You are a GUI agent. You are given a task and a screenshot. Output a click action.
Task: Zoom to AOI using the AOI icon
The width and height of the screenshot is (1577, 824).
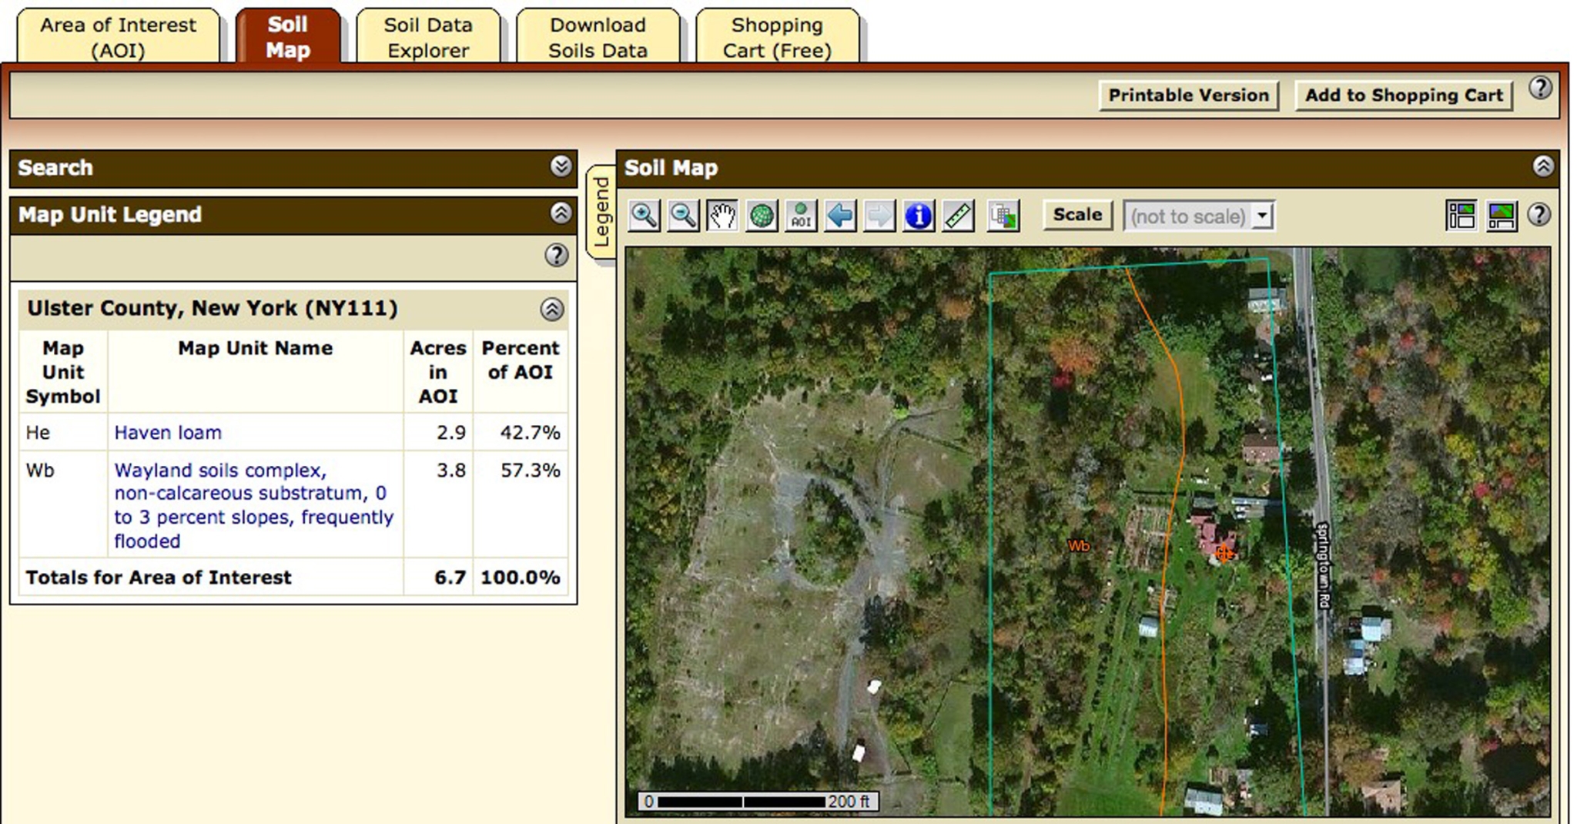801,216
